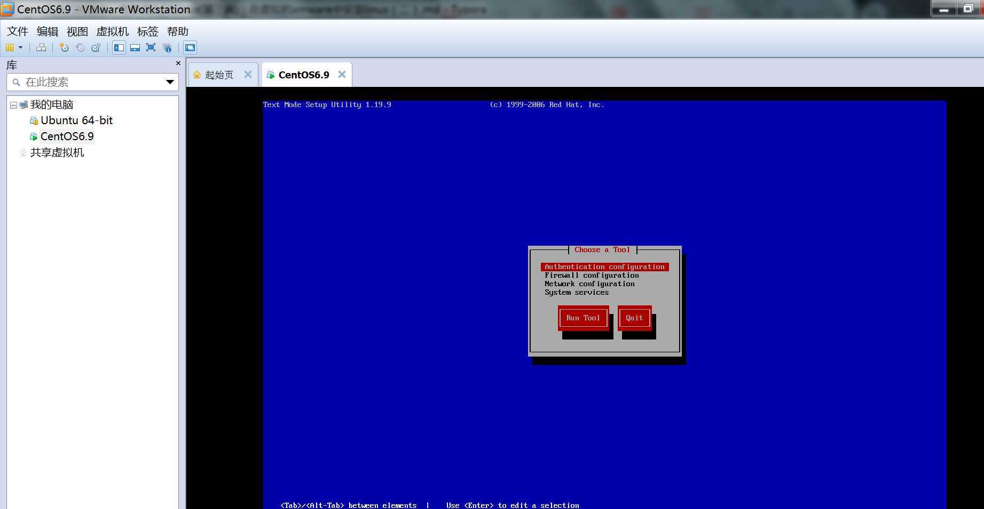Click the Quit button
Viewport: 984px width, 509px height.
pos(634,318)
